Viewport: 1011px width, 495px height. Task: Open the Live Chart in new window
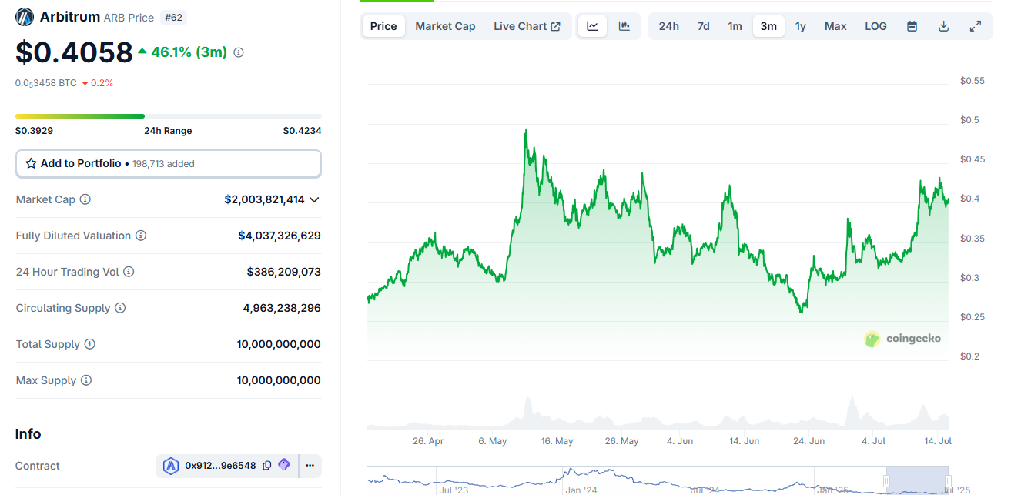[527, 25]
